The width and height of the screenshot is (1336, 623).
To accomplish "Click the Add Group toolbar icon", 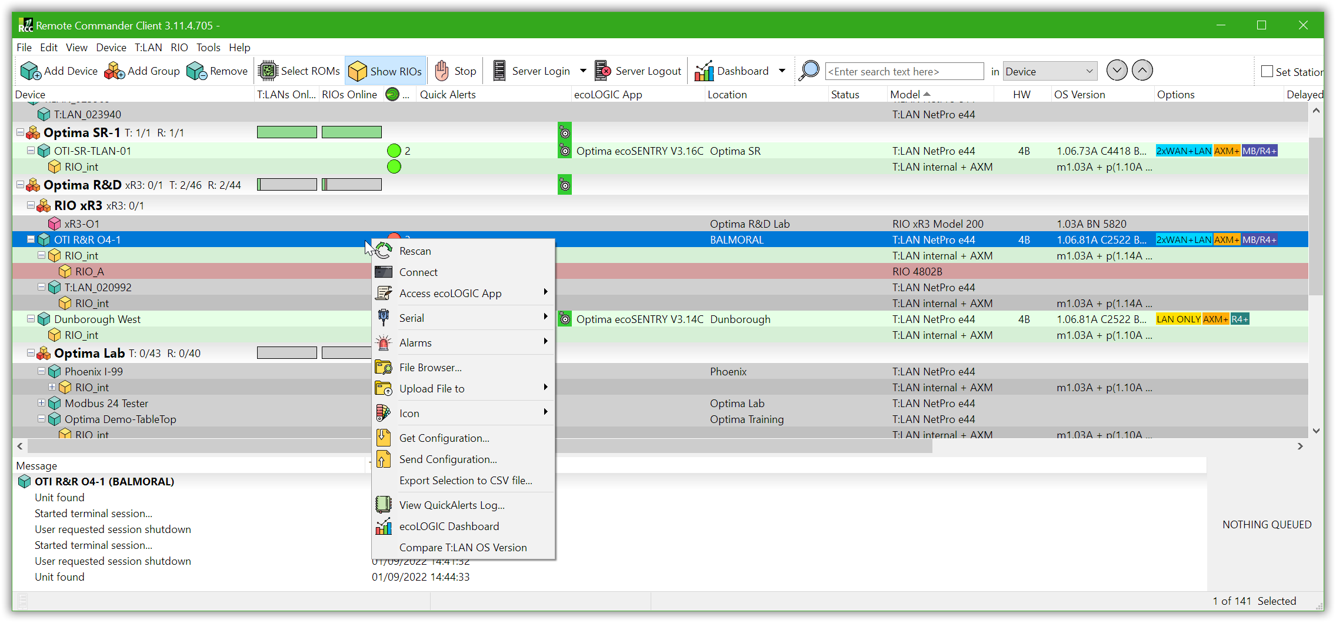I will click(x=114, y=71).
